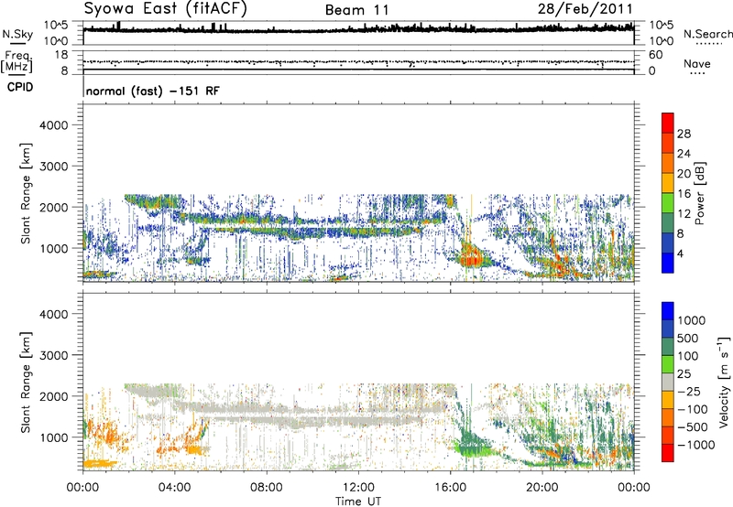
Task: Click the '18' frequency axis tick
Action: (61, 55)
